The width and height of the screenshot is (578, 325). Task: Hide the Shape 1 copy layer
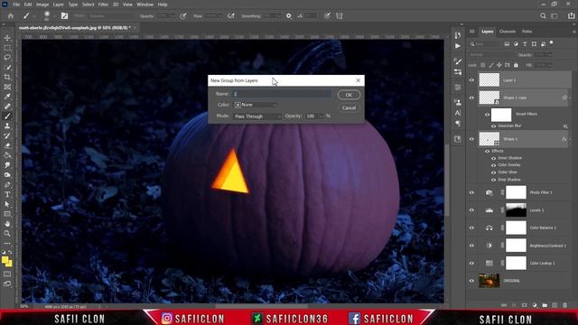click(471, 97)
